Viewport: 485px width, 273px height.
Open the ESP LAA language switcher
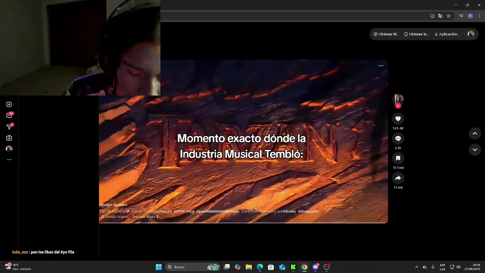click(x=443, y=267)
